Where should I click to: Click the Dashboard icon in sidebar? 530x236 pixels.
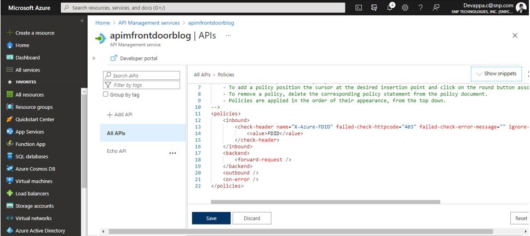10,57
